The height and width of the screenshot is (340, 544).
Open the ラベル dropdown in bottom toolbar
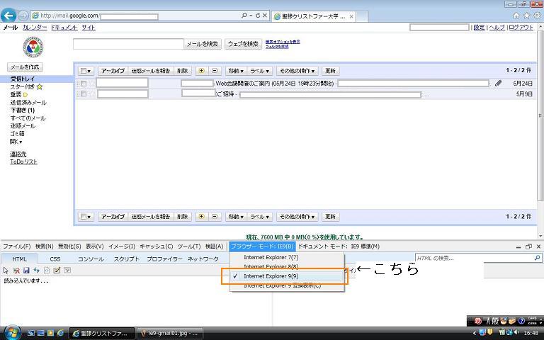pos(259,217)
